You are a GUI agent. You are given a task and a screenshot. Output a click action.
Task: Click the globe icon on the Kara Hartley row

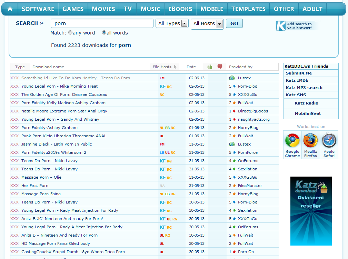(x=232, y=78)
